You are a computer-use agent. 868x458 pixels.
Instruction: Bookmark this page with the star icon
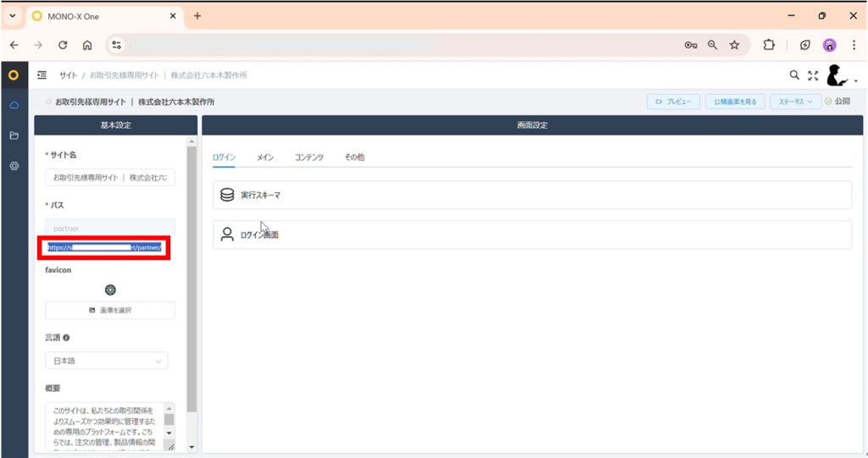[x=735, y=46]
